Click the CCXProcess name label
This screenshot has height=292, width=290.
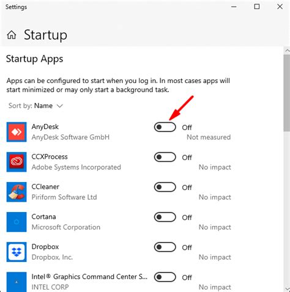coord(50,157)
